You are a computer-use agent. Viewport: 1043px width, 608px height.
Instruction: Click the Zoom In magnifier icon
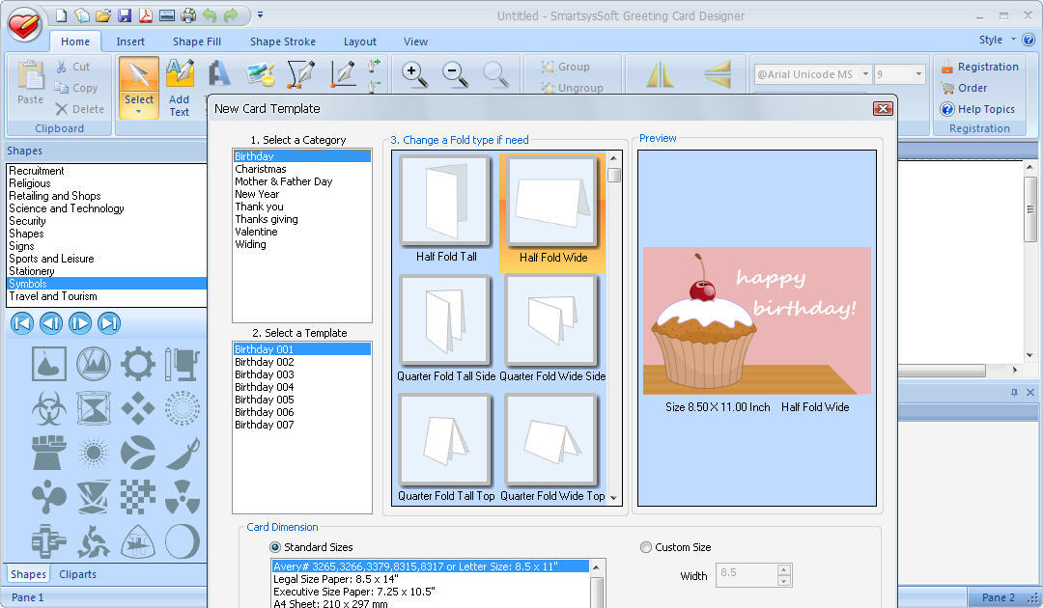pyautogui.click(x=414, y=74)
